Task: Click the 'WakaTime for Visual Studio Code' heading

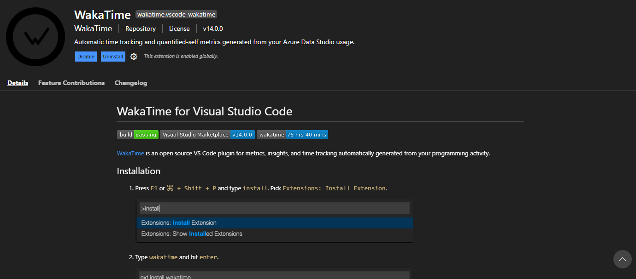Action: point(205,111)
